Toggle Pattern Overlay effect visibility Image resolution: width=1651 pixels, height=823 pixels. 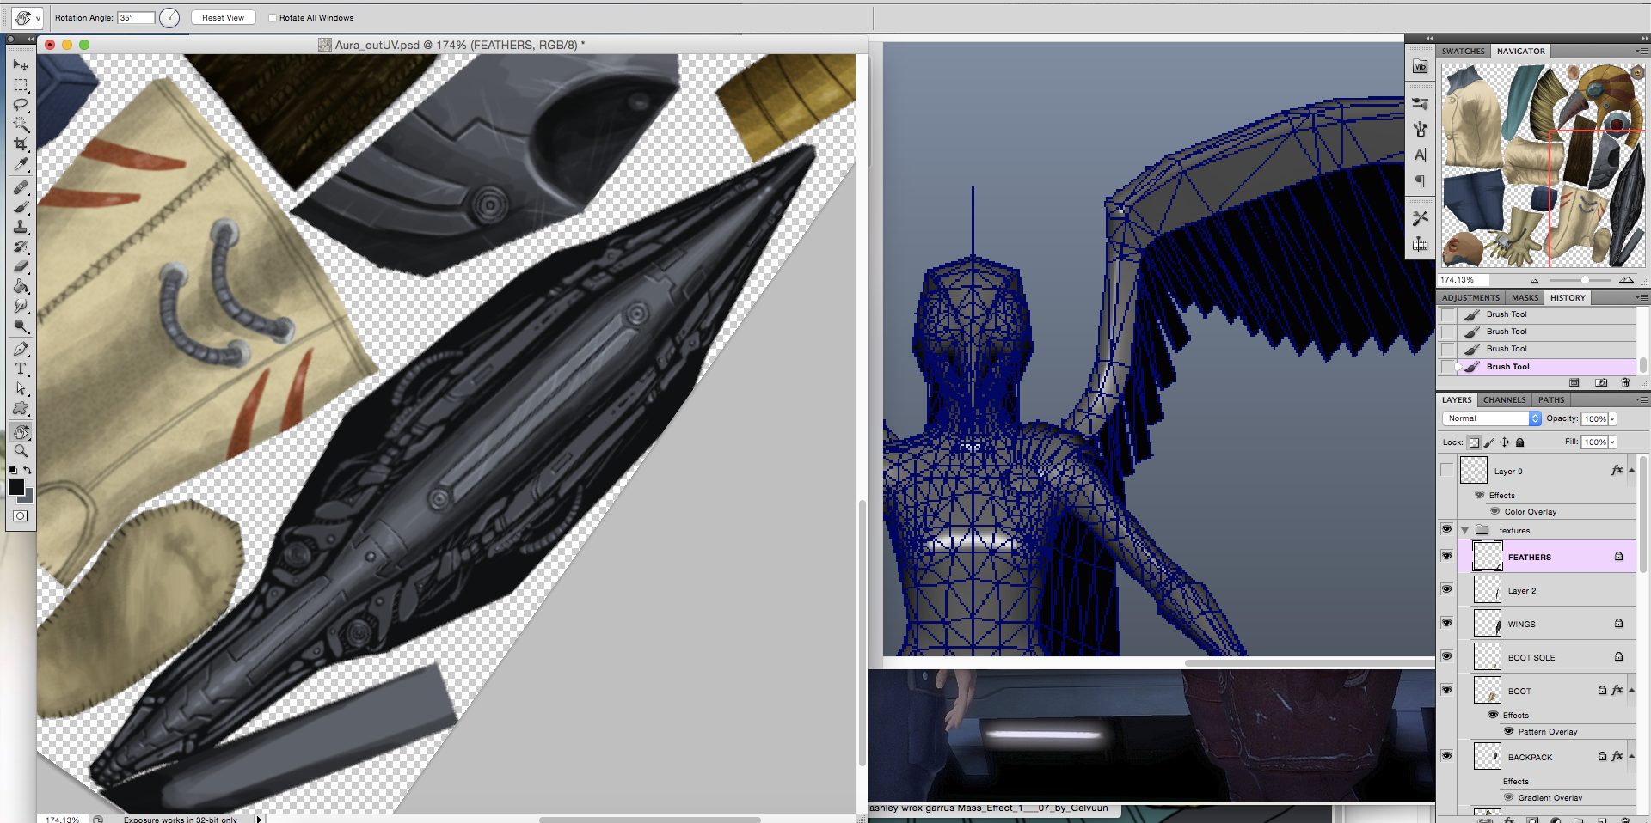[x=1509, y=731]
